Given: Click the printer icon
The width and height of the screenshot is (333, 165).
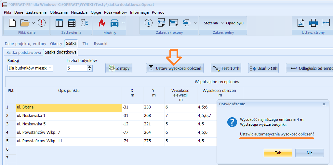Looking at the screenshot, I should click(x=313, y=23).
